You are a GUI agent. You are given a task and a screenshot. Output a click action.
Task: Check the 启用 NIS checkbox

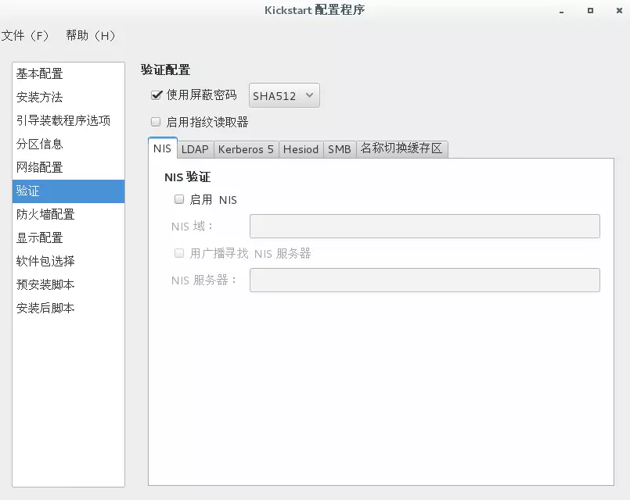pos(179,200)
